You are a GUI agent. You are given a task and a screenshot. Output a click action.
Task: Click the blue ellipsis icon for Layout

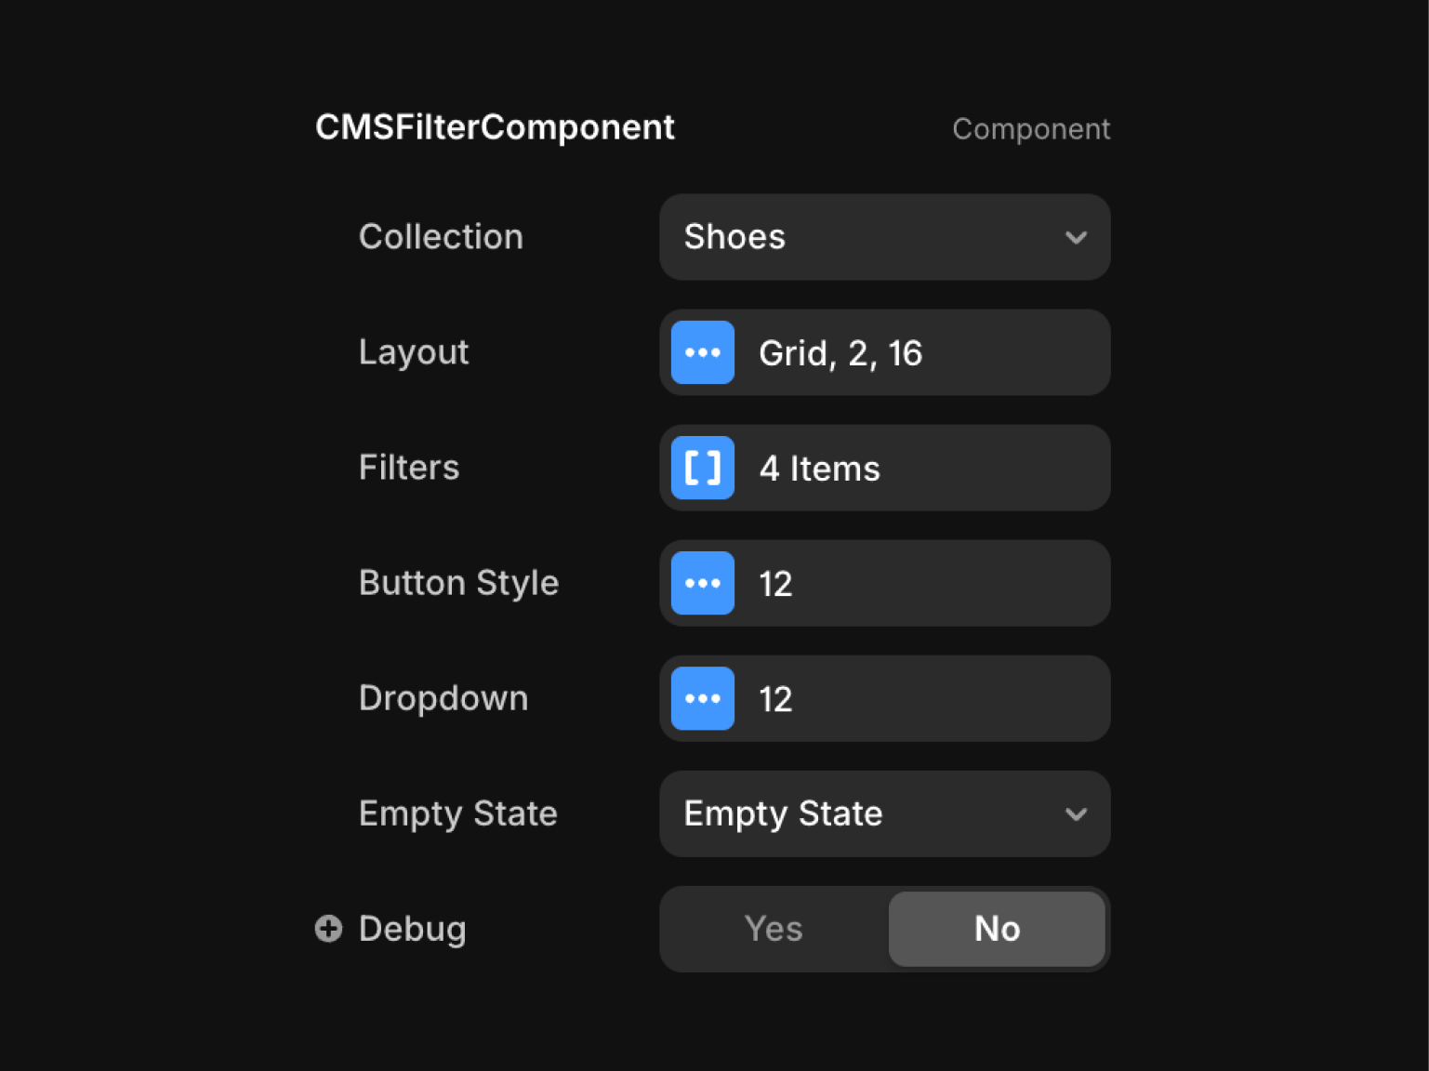point(702,352)
